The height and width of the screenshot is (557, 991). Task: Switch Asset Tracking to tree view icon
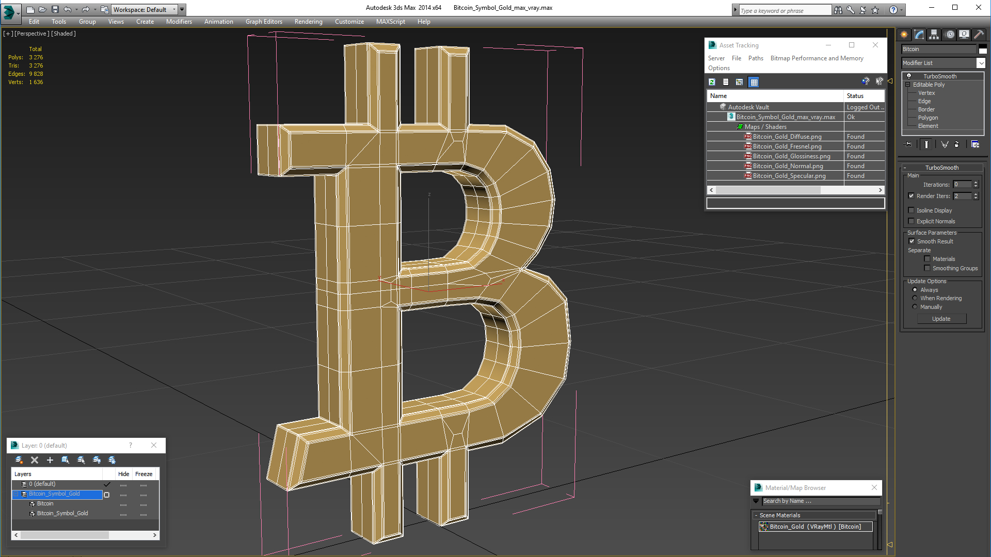pyautogui.click(x=739, y=82)
